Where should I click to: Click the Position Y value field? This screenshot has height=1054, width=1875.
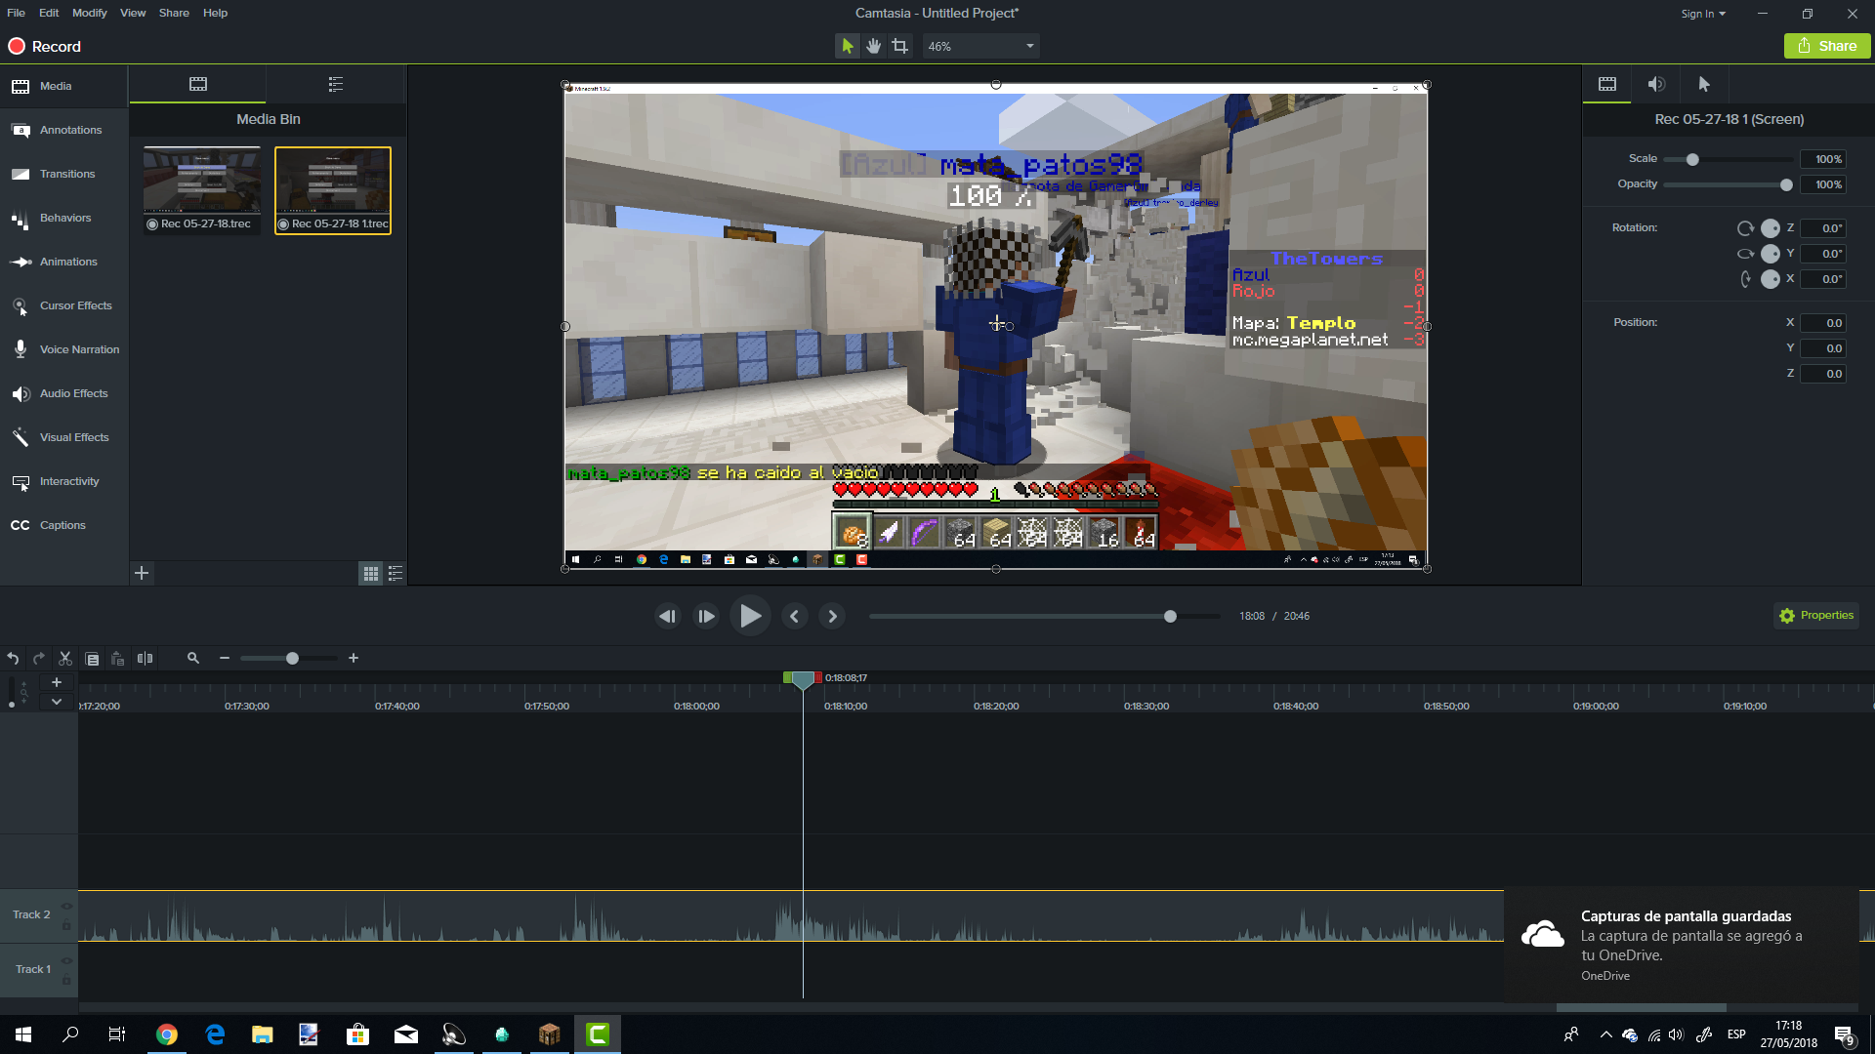1822,348
